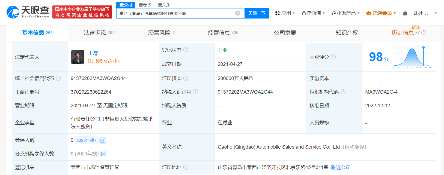Viewport: 444px width, 175px height.
Task: Expand the 应用 dropdown menu
Action: tap(294, 13)
